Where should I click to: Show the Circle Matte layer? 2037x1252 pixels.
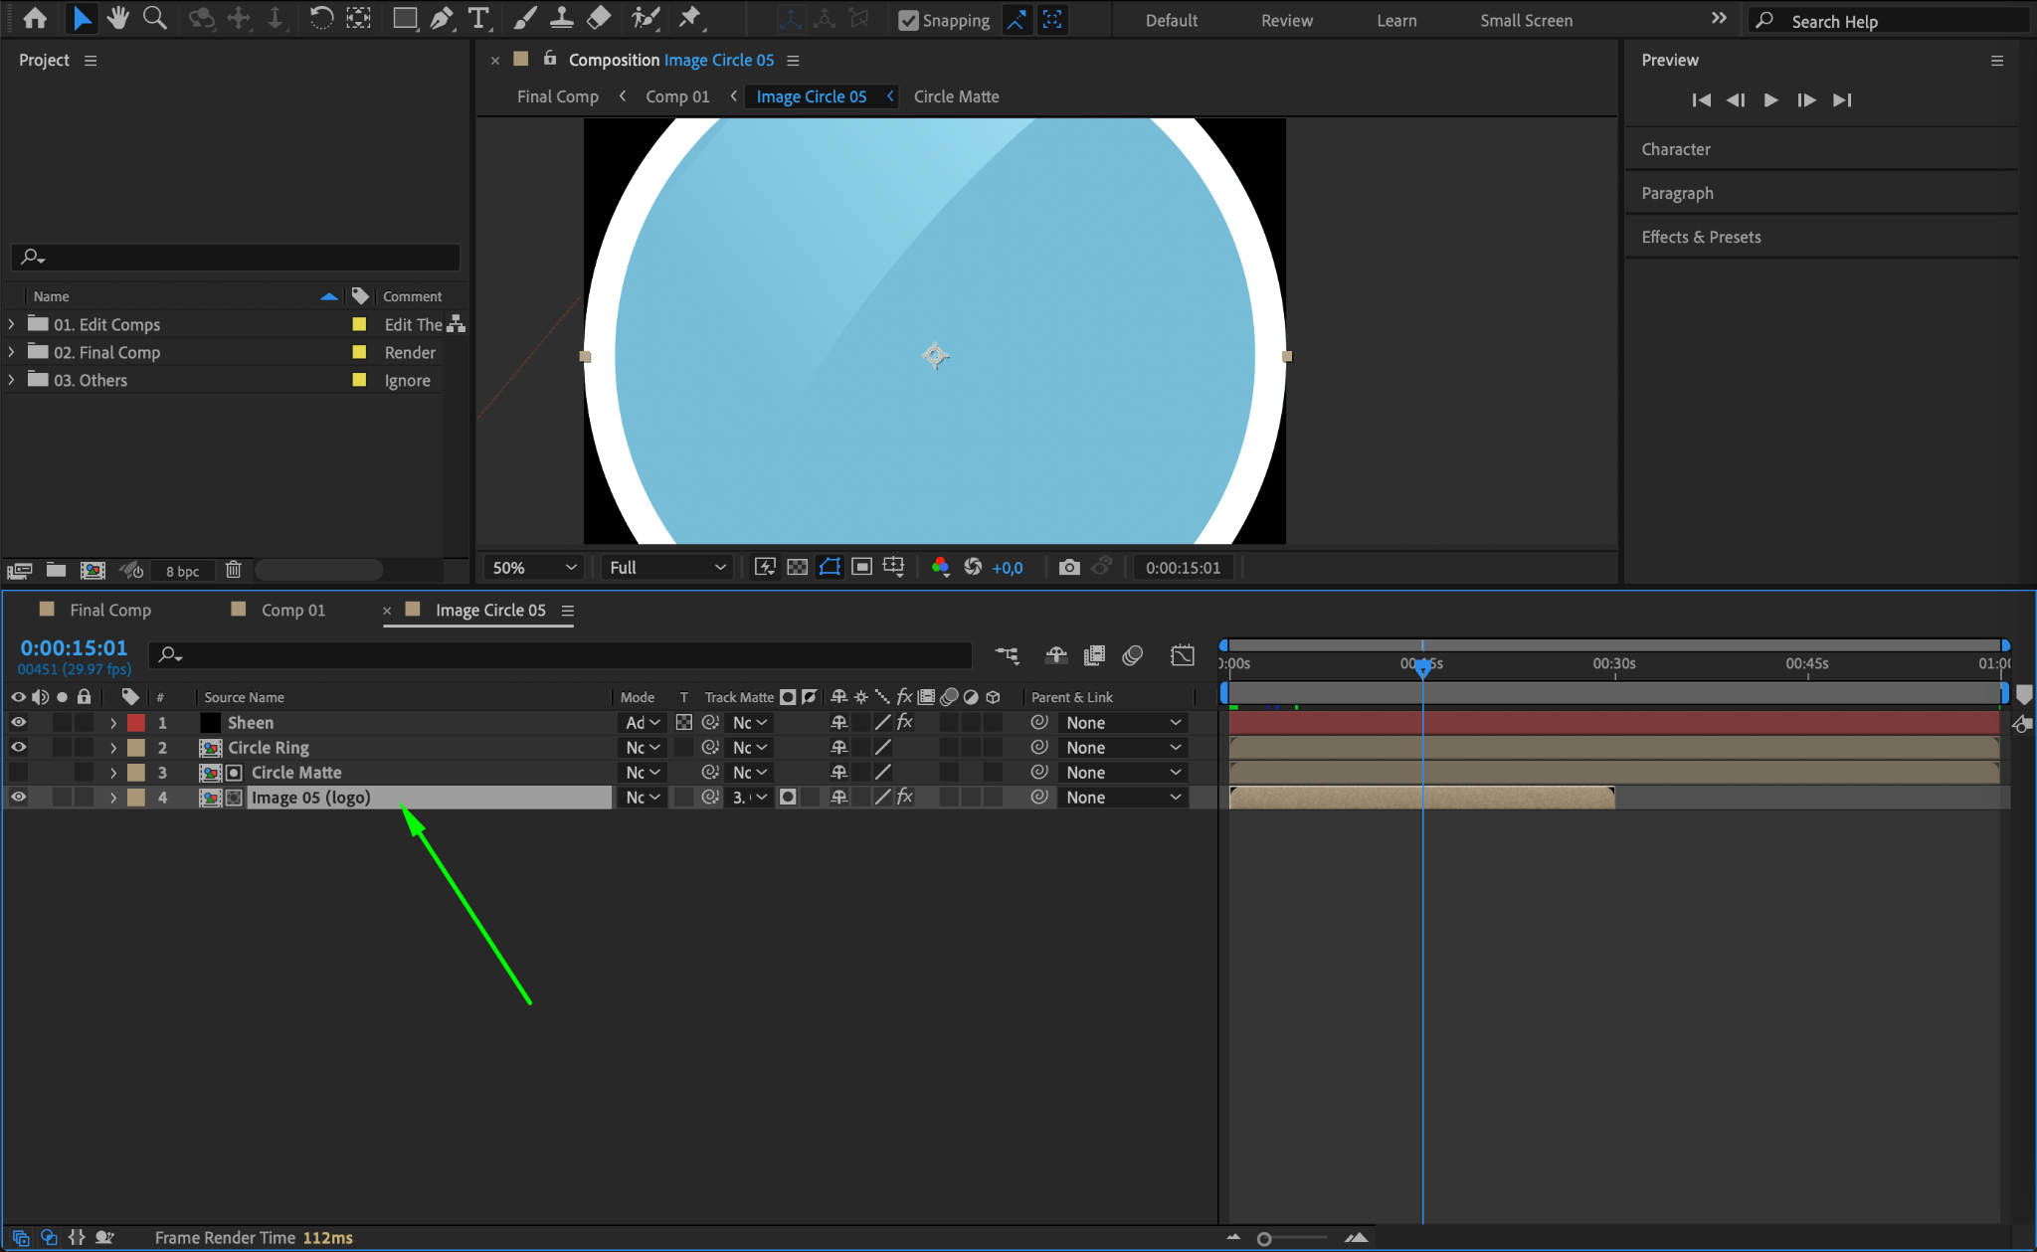(19, 772)
